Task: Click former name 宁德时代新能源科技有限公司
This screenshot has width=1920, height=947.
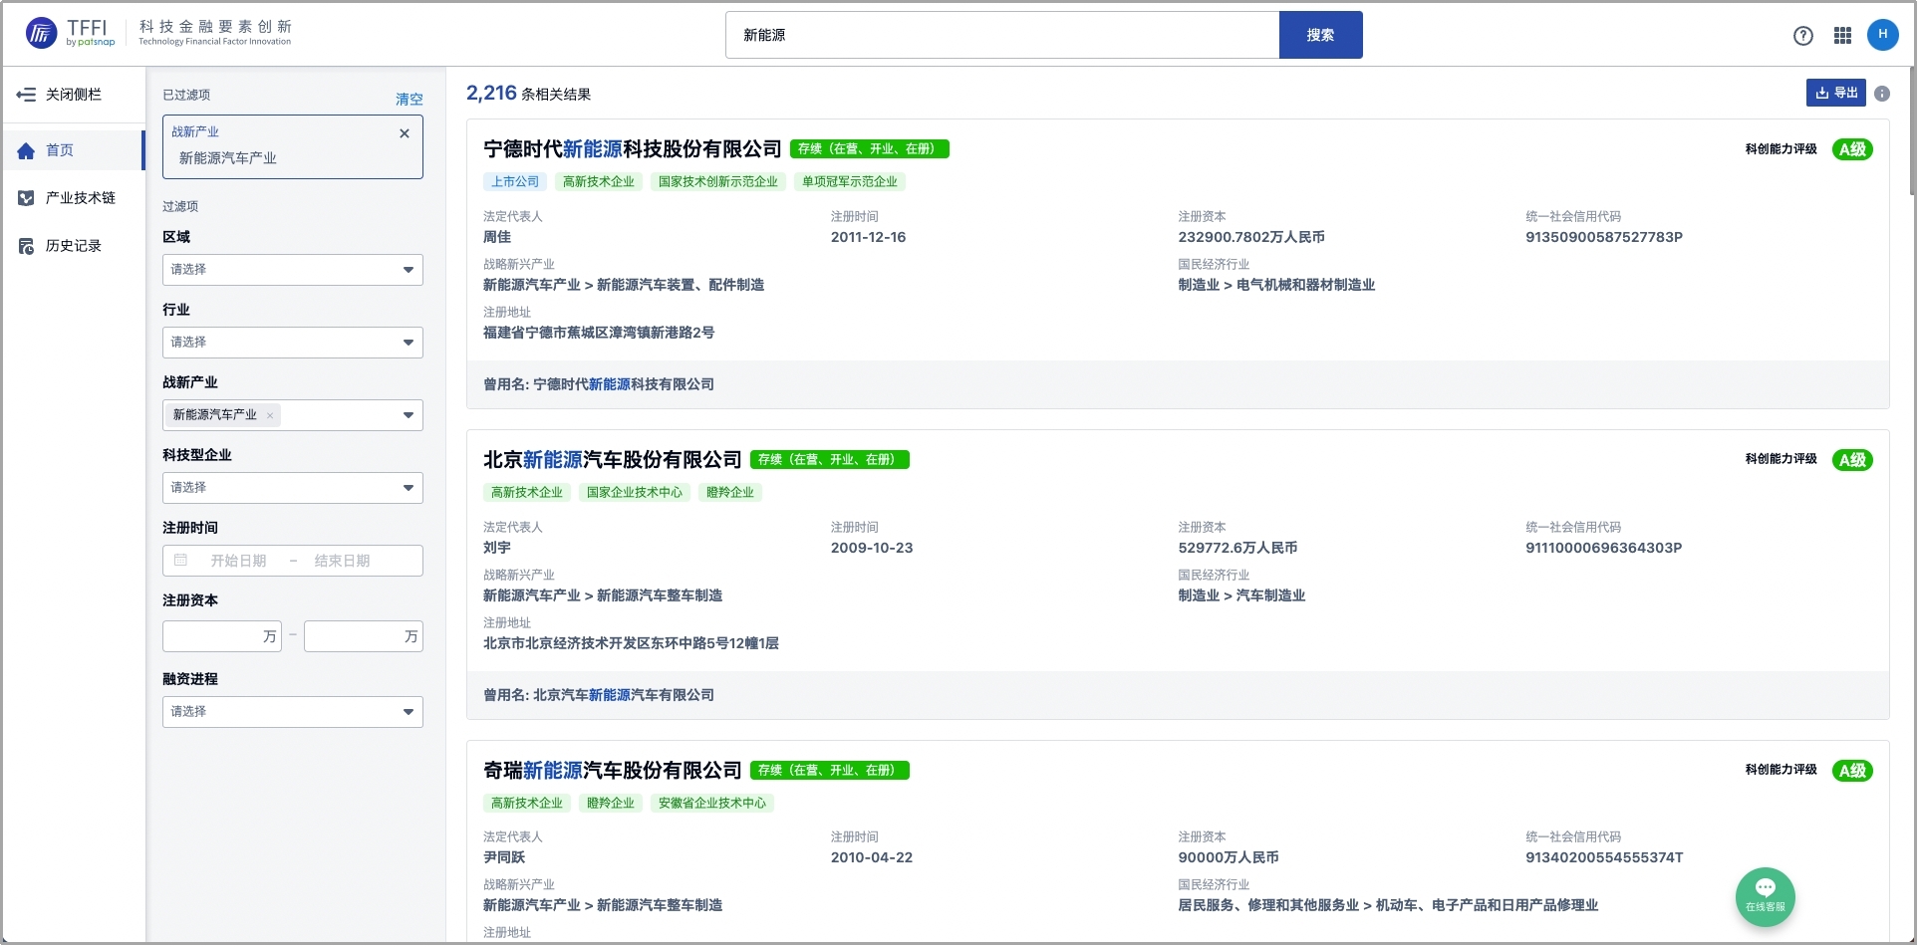Action: [x=623, y=384]
